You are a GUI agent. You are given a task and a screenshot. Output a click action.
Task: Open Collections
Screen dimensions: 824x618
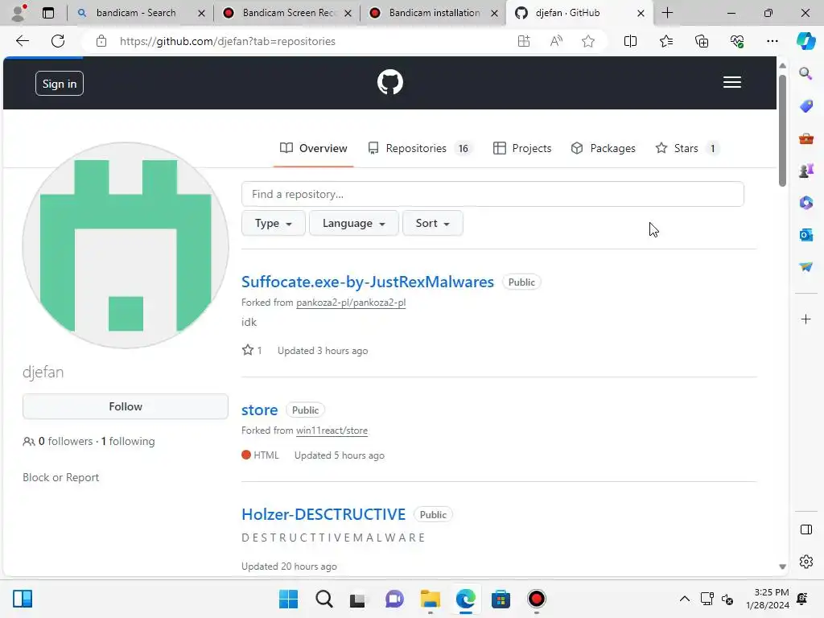pos(702,41)
